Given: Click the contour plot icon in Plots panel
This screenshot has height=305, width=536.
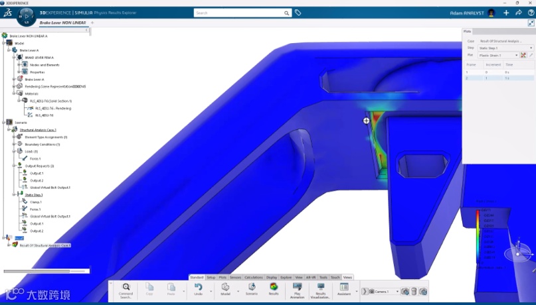Looking at the screenshot, I should click(523, 55).
